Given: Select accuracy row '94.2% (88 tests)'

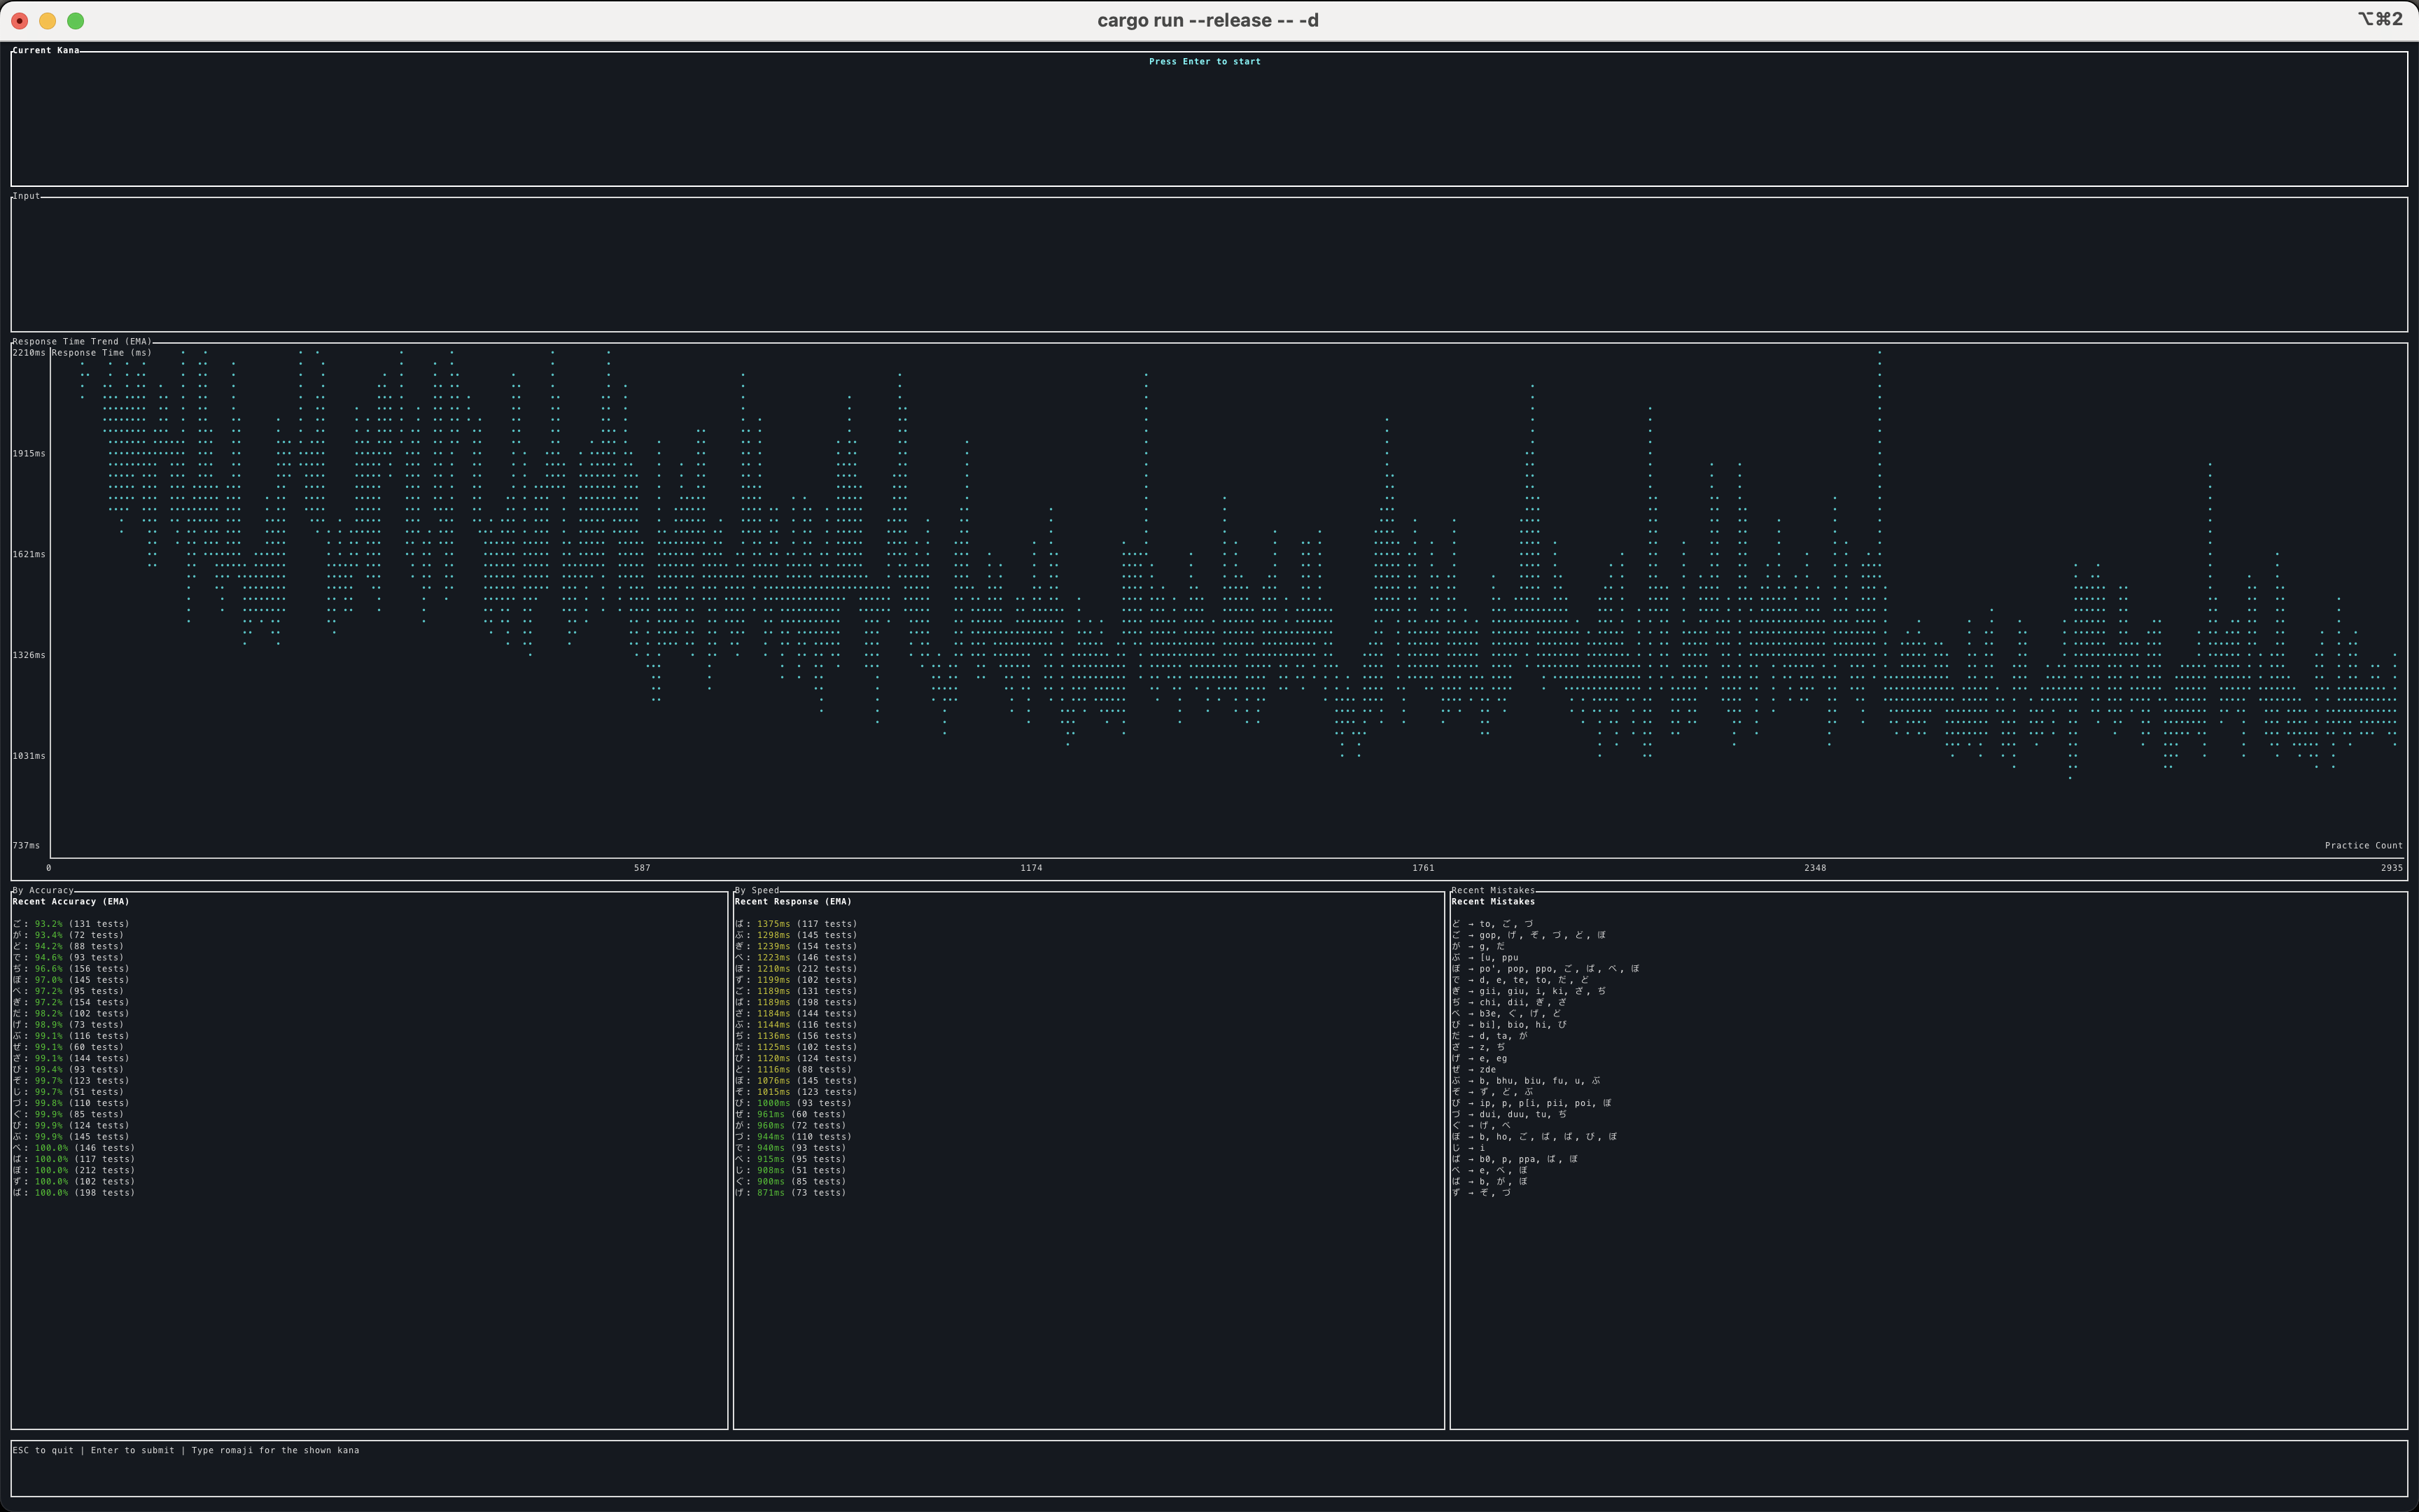Looking at the screenshot, I should pos(68,946).
